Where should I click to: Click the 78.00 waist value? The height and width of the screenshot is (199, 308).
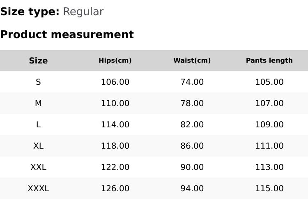192,103
